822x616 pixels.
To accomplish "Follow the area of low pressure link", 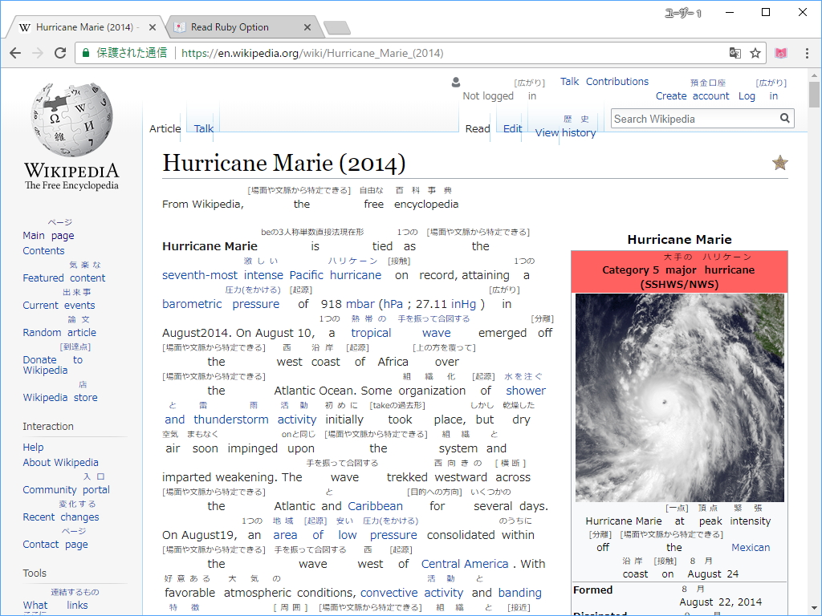I will [x=345, y=535].
